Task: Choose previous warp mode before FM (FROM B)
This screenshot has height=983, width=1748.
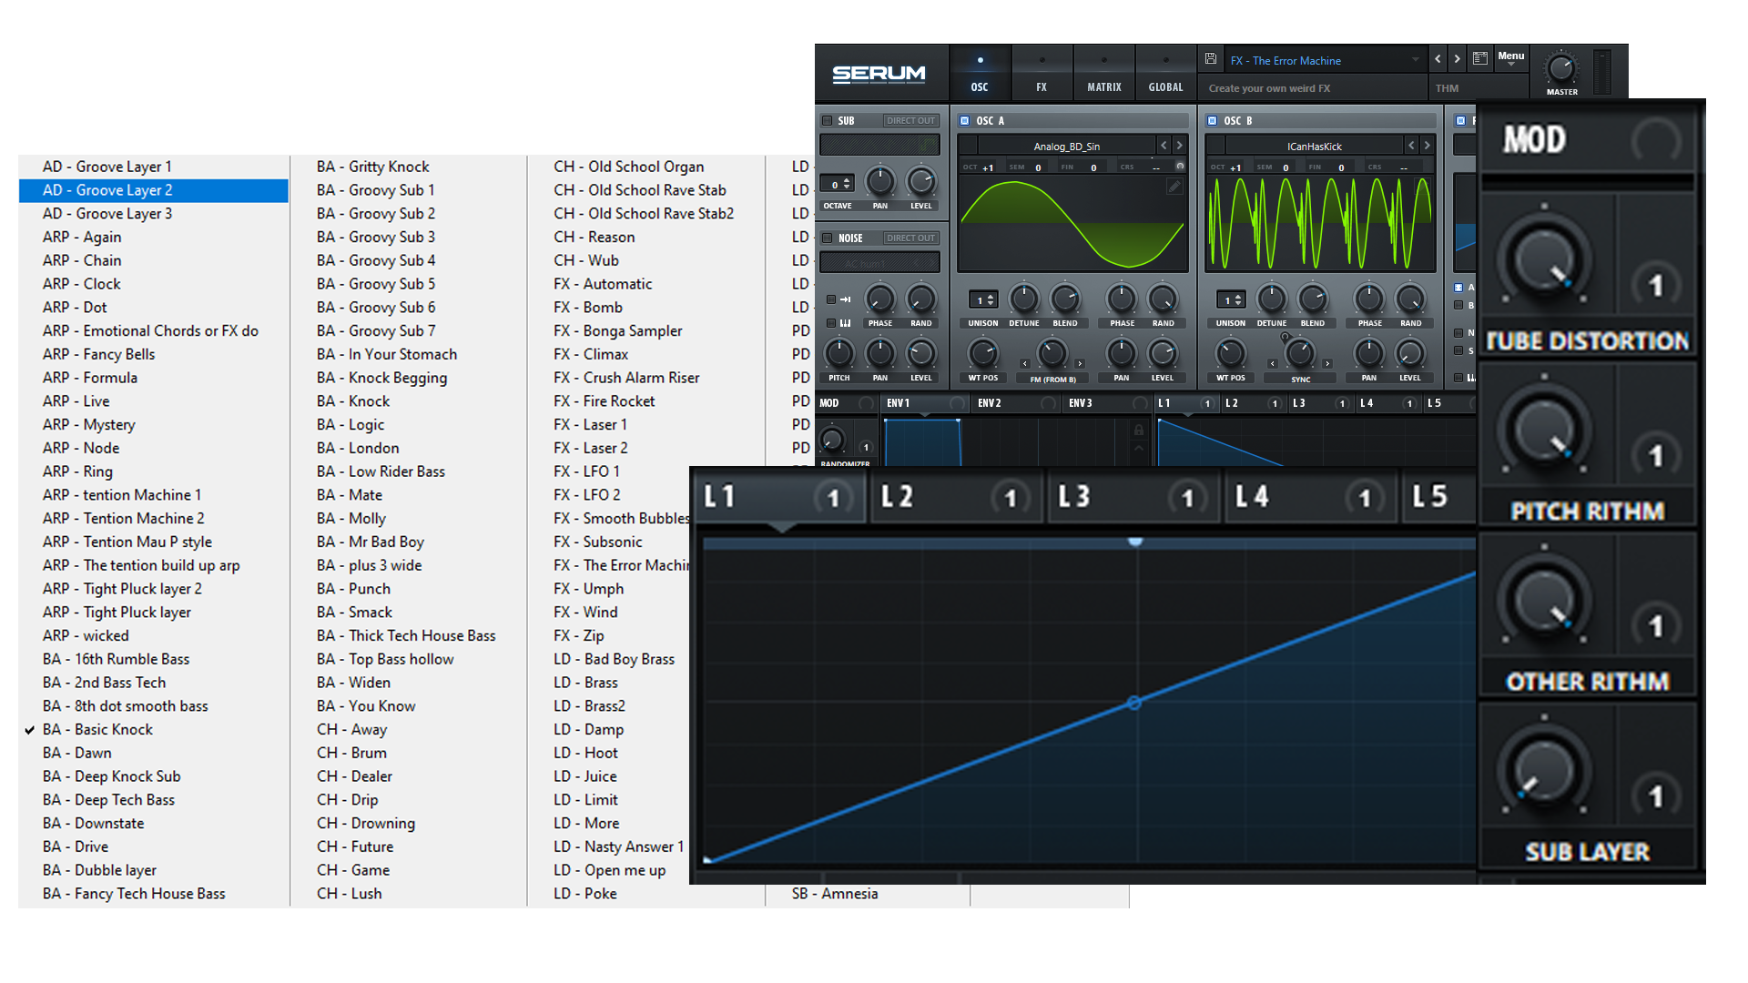Action: pyautogui.click(x=1024, y=364)
